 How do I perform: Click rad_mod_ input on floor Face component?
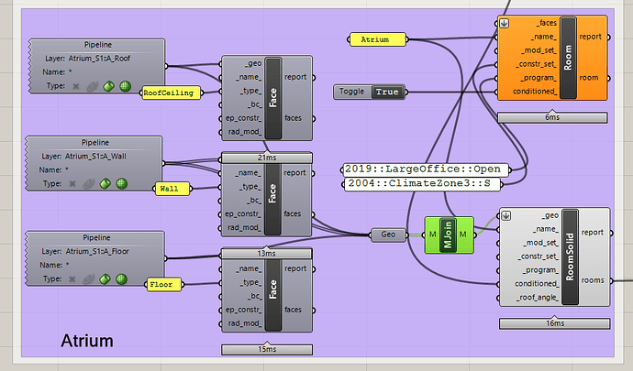(245, 323)
